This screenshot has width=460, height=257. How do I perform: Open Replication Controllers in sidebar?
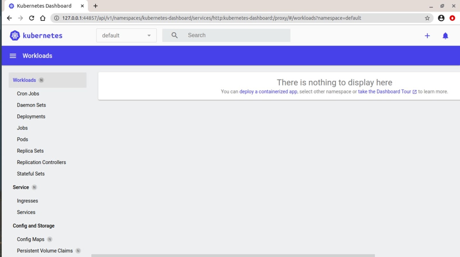(41, 162)
